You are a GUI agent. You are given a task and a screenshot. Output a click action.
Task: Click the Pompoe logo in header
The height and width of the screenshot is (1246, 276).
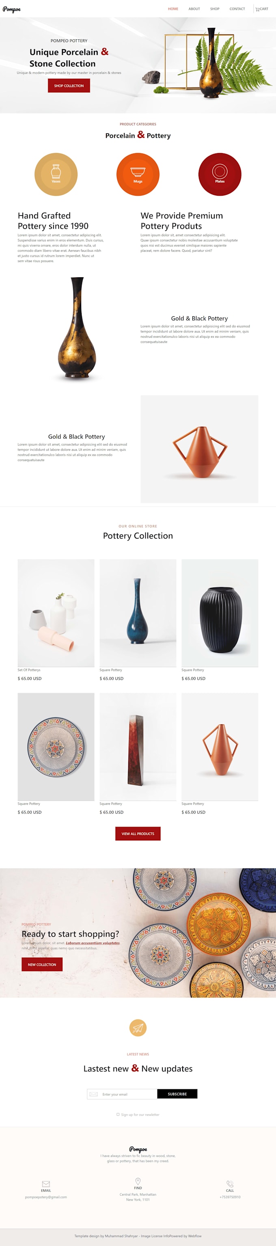12,9
